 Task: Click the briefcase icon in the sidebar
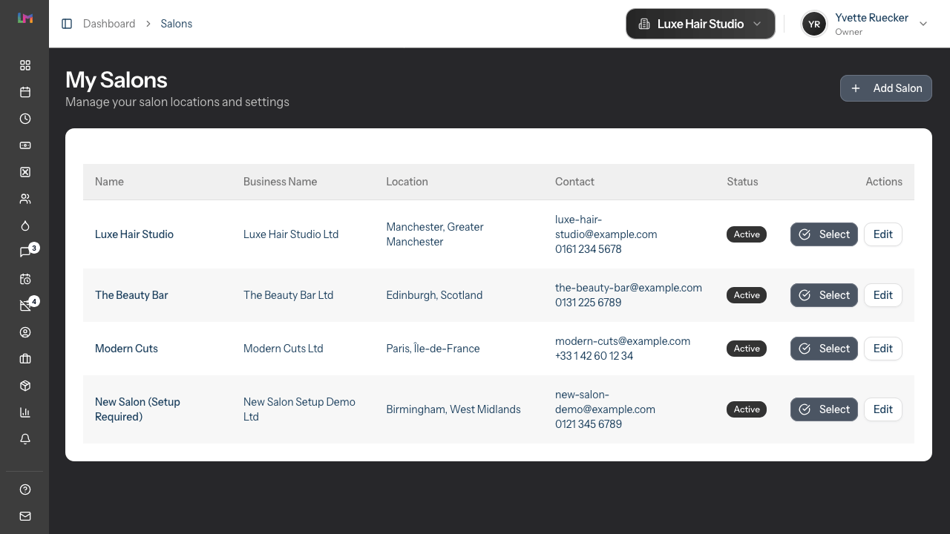24,359
